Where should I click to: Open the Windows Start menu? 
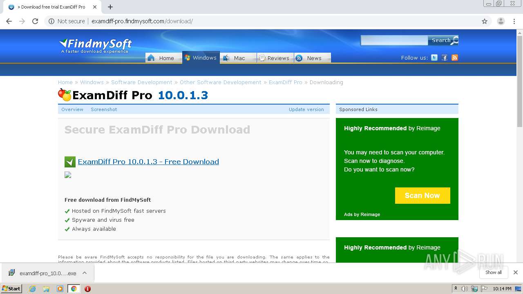click(x=11, y=288)
